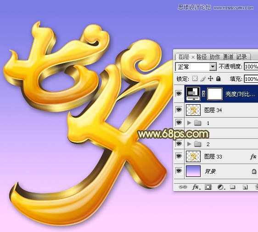Click the lock icon on 背景 layer
The height and width of the screenshot is (232, 258).
tap(254, 171)
